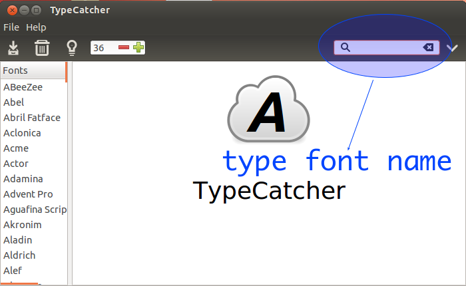Click the download font icon
Image resolution: width=466 pixels, height=286 pixels.
(x=13, y=48)
